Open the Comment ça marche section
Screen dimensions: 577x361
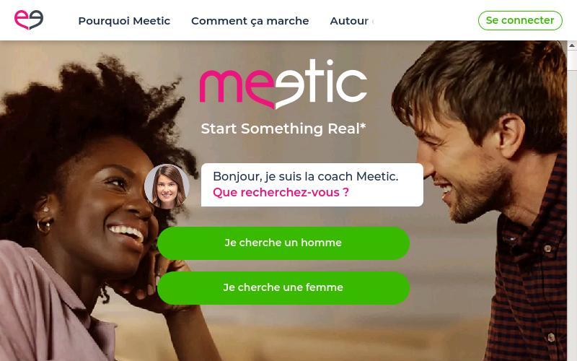pyautogui.click(x=250, y=21)
